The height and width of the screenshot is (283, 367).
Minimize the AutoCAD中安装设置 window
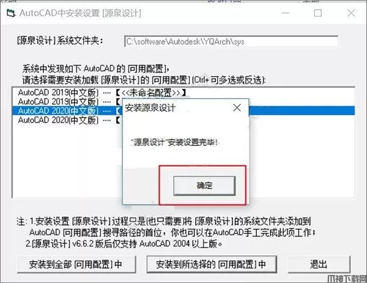point(285,13)
